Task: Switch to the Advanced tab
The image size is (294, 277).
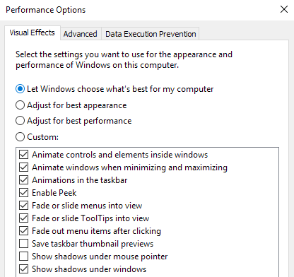Action: point(81,34)
